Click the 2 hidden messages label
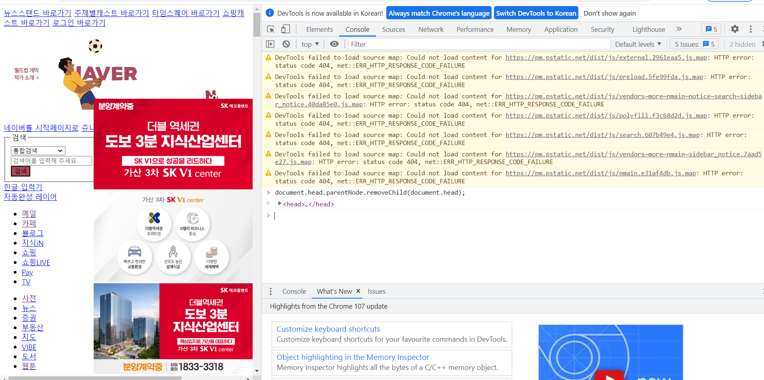 click(742, 44)
